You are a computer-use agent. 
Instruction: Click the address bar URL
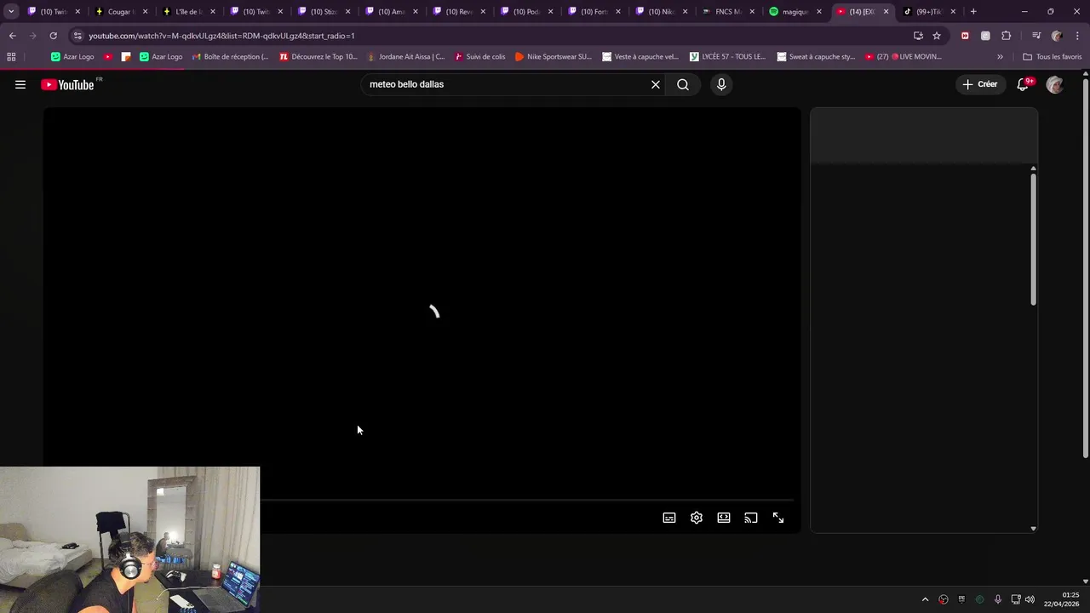(221, 36)
